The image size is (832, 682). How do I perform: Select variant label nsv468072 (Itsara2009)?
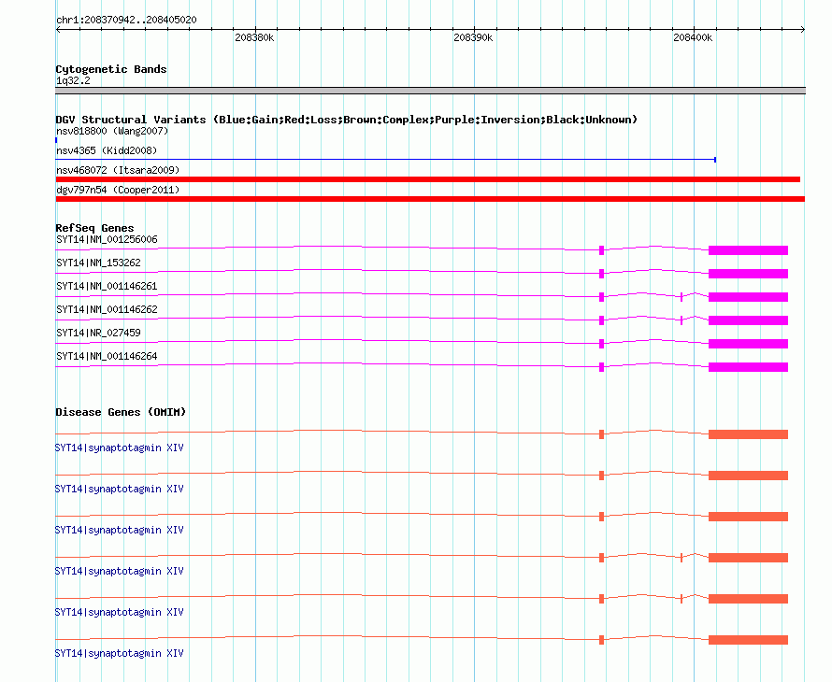[x=118, y=170]
